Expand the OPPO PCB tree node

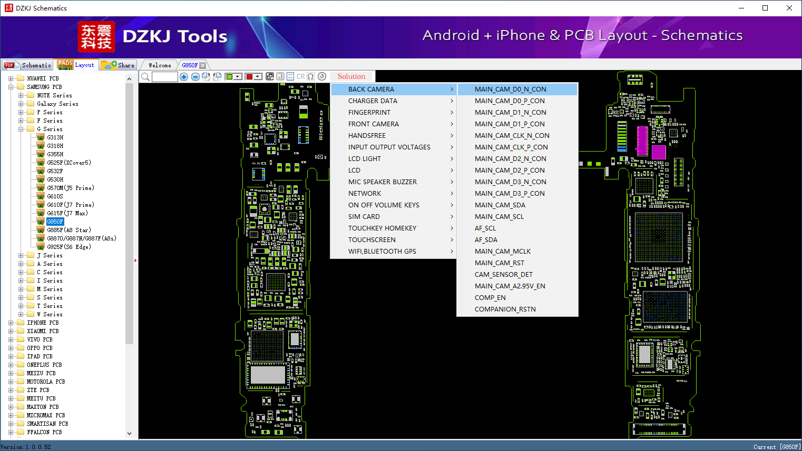(11, 348)
